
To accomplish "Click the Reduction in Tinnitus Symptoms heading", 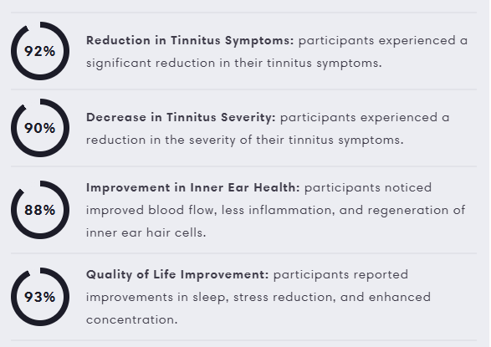I will [190, 41].
